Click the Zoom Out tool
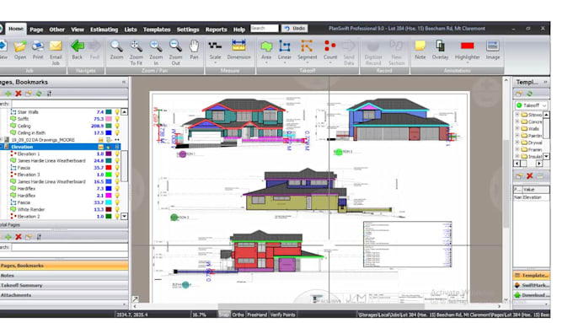Screen dimensions: 573x323 click(x=175, y=52)
